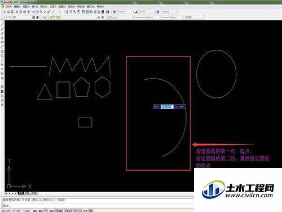Click the Paste icon
The image size is (282, 212).
tap(41, 12)
